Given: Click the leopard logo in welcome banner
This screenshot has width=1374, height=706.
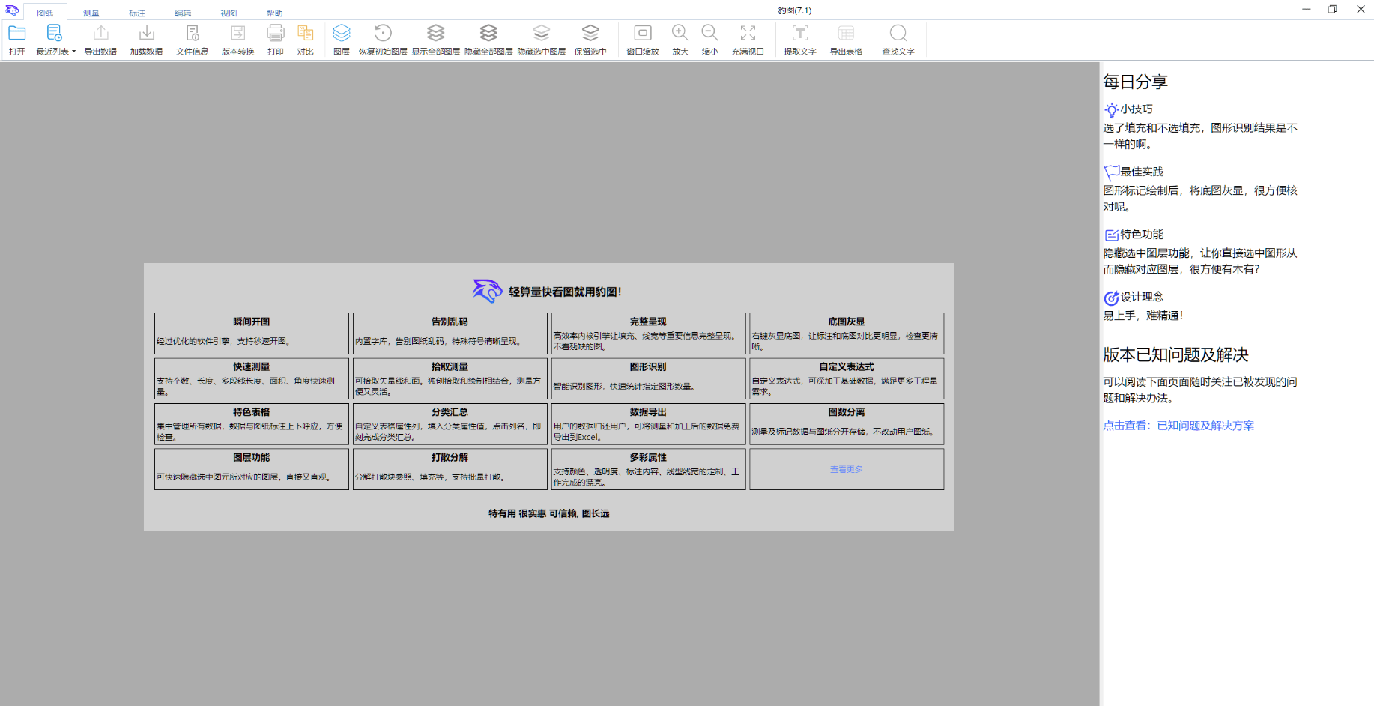Looking at the screenshot, I should (x=487, y=291).
